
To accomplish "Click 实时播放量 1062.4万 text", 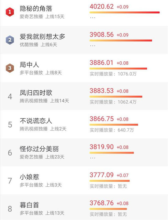I will 113,102.
